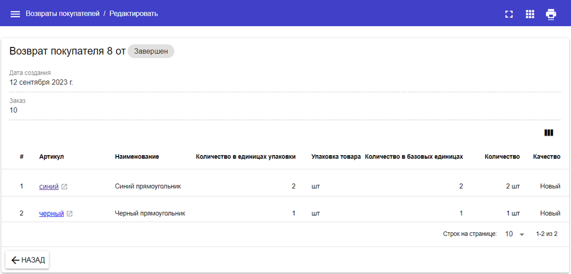The image size is (571, 274).
Task: Click Качество column header
Action: tap(546, 157)
